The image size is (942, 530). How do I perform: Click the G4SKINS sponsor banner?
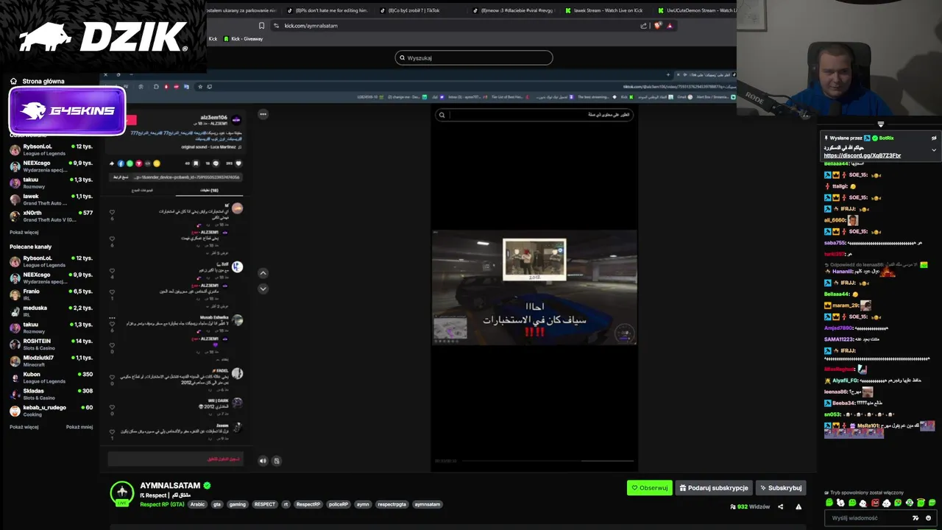[x=67, y=111]
